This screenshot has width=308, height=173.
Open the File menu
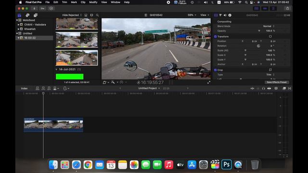point(48,2)
